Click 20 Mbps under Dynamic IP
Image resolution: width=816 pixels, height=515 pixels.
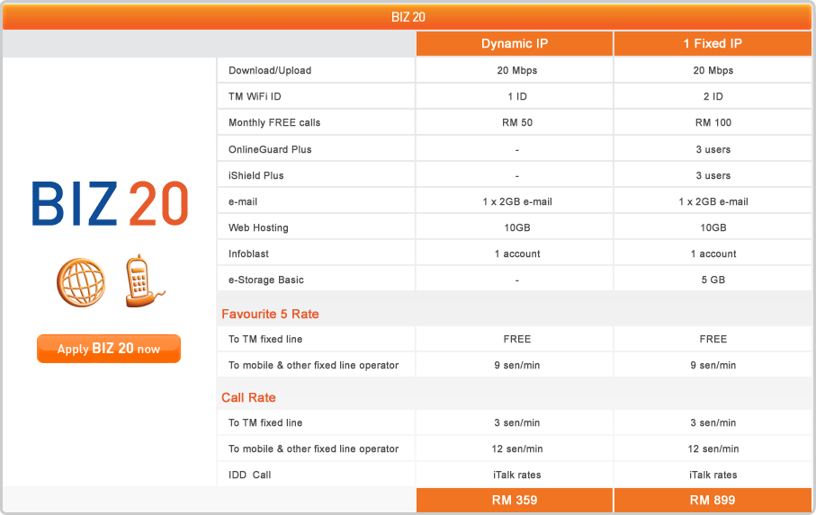[x=516, y=71]
